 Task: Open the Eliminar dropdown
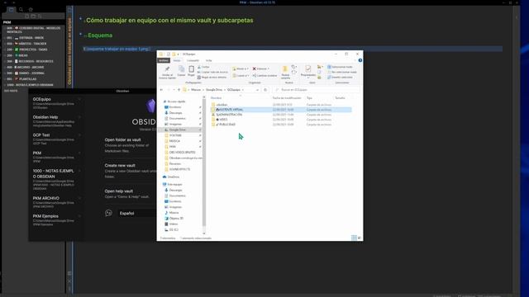point(261,68)
